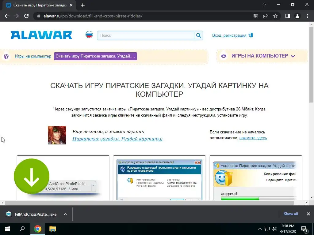Click the scroll down arrow

[x=312, y=197]
